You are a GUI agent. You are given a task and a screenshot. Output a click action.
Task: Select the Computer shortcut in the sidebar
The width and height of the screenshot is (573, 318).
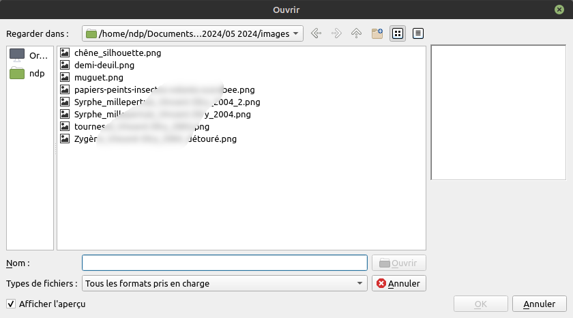click(29, 56)
